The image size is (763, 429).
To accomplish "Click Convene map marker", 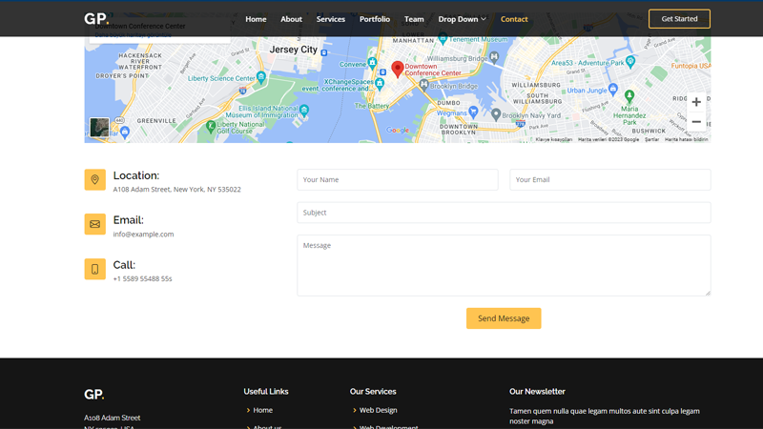I will pyautogui.click(x=372, y=62).
